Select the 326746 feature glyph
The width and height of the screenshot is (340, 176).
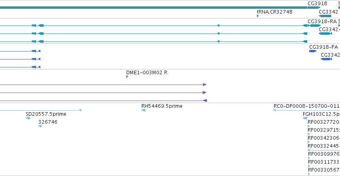[40, 126]
